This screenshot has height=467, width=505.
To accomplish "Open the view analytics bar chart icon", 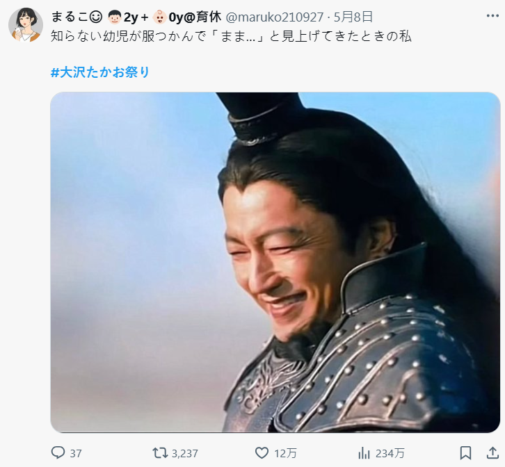I will (364, 453).
